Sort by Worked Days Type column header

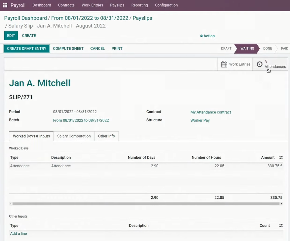pyautogui.click(x=14, y=157)
